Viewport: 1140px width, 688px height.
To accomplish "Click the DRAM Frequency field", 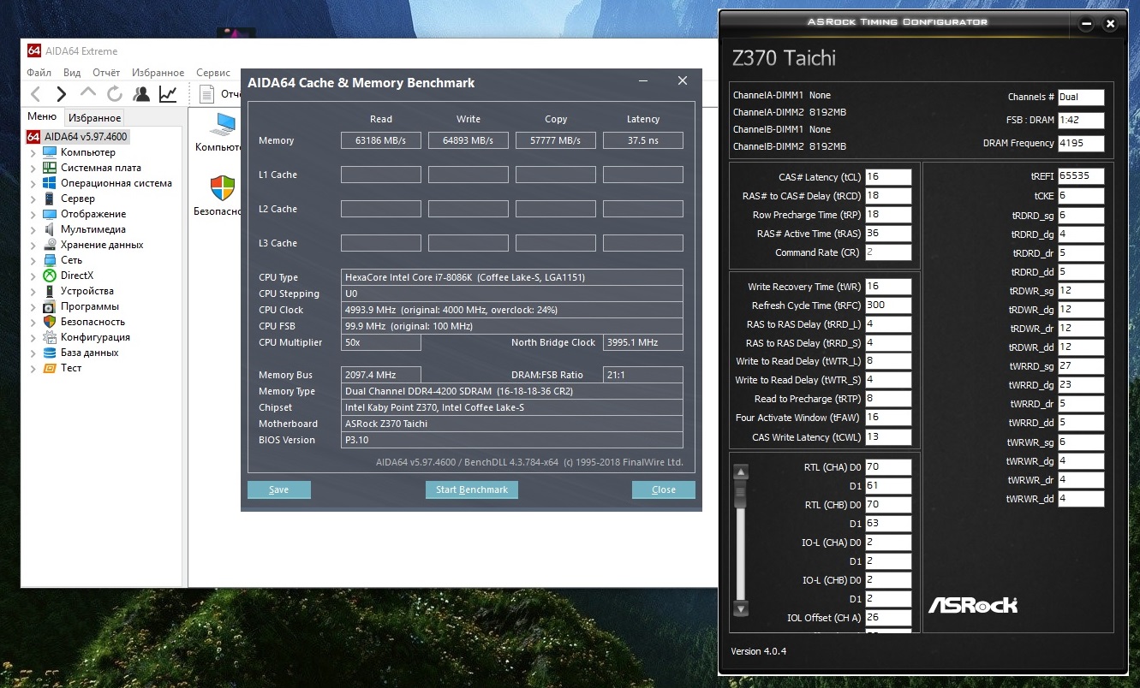I will pos(1081,143).
